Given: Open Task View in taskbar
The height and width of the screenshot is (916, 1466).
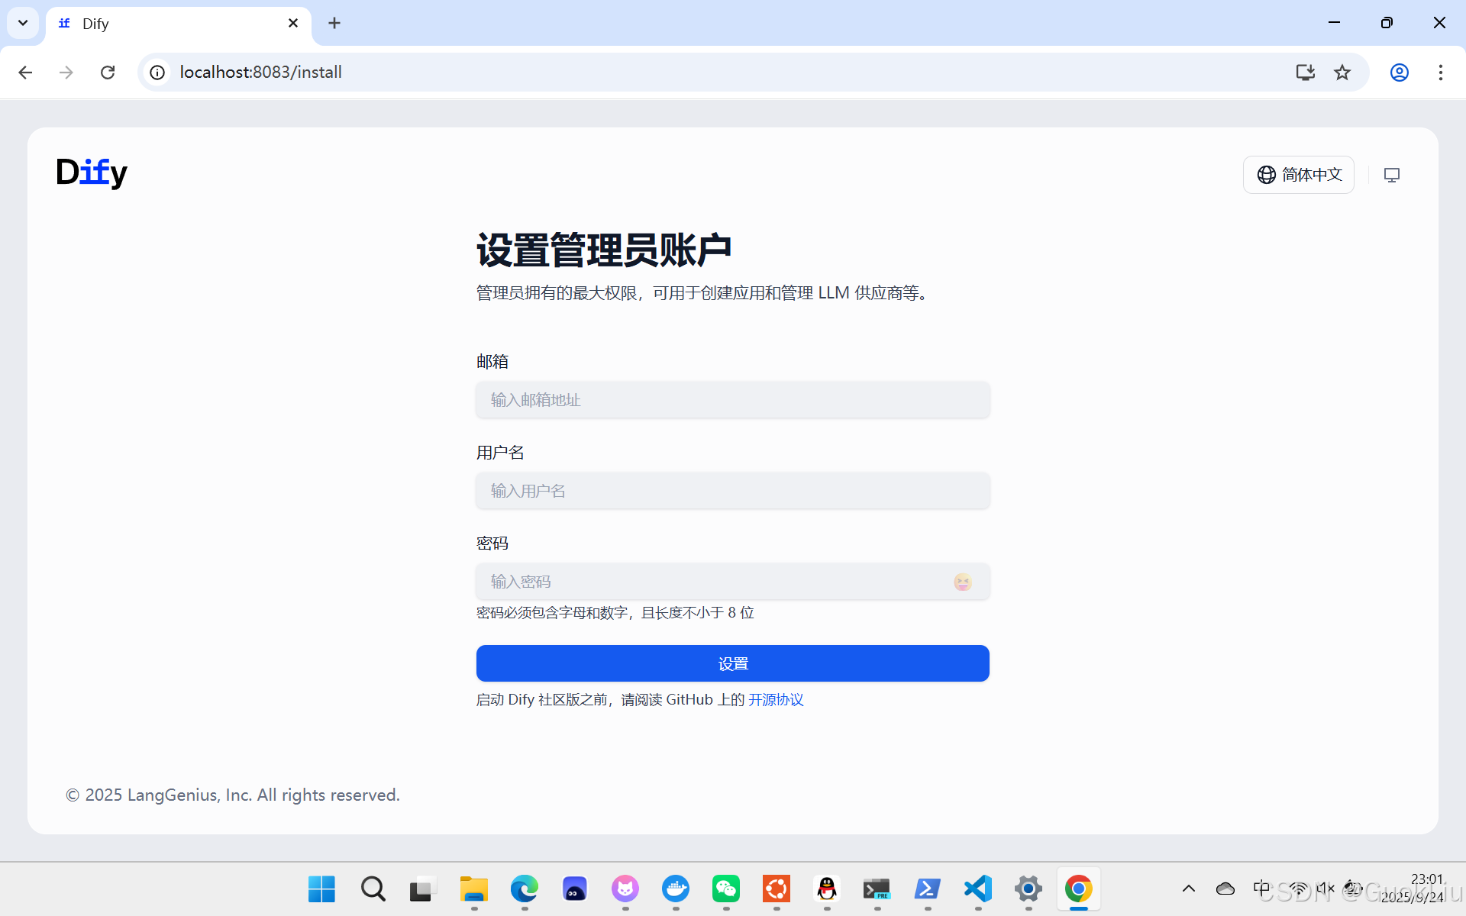Looking at the screenshot, I should [423, 889].
